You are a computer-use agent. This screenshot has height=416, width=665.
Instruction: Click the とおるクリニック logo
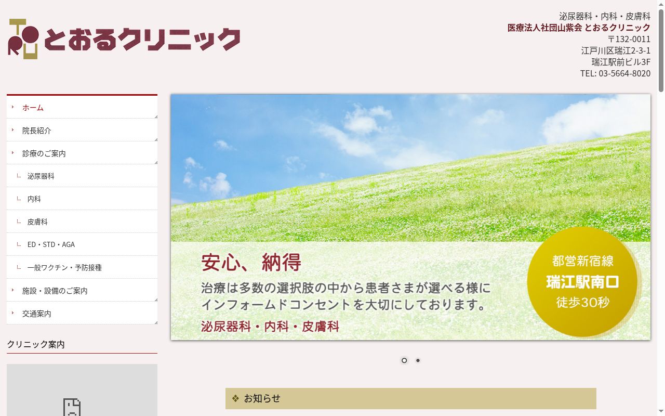124,39
